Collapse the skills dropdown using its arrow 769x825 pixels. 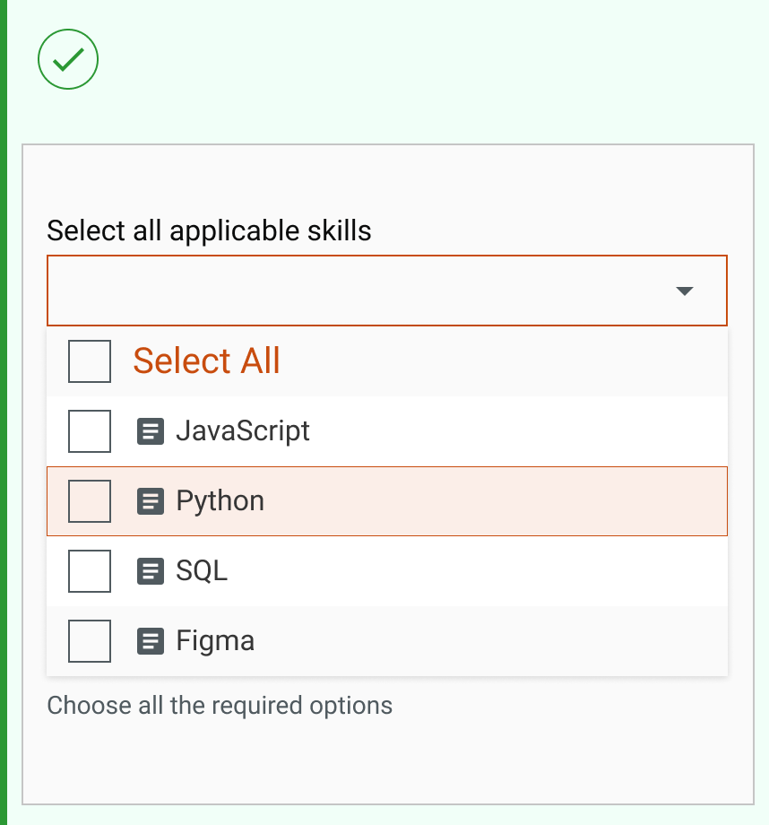click(x=685, y=291)
